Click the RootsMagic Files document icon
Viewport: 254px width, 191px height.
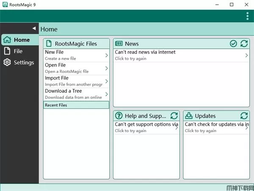coord(49,44)
